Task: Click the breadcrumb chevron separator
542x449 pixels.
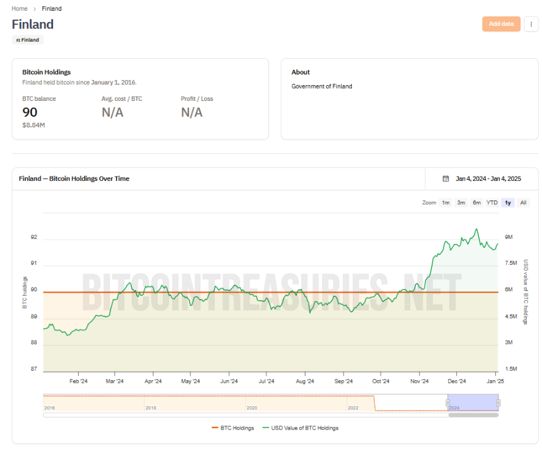Action: click(x=35, y=9)
